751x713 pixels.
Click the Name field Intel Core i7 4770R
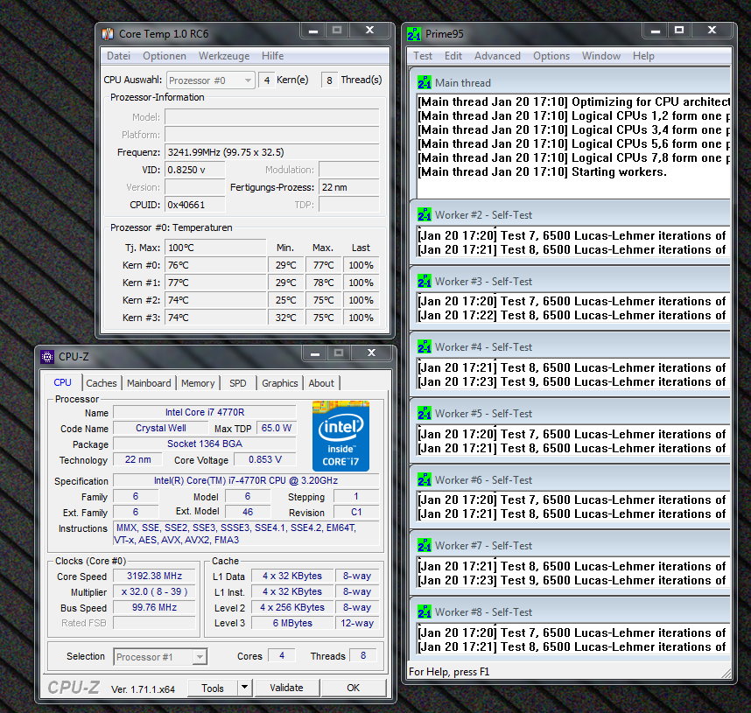tap(205, 412)
